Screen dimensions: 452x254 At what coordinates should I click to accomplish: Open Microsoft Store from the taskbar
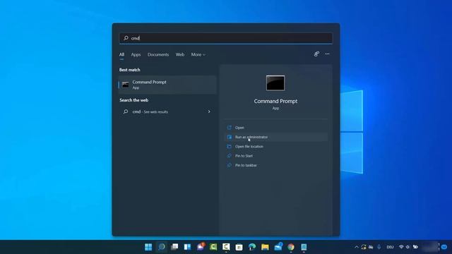point(239,247)
